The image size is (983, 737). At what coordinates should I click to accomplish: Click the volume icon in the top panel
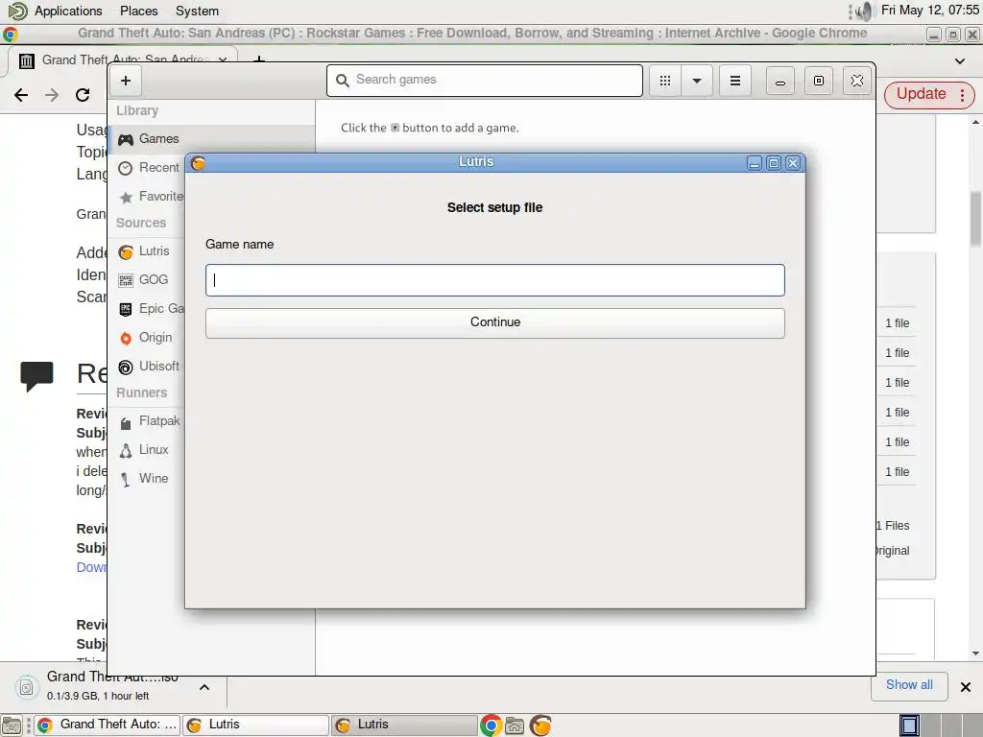(x=865, y=11)
